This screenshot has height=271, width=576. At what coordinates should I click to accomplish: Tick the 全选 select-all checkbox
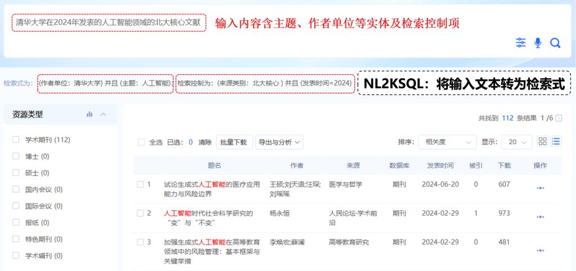click(141, 142)
